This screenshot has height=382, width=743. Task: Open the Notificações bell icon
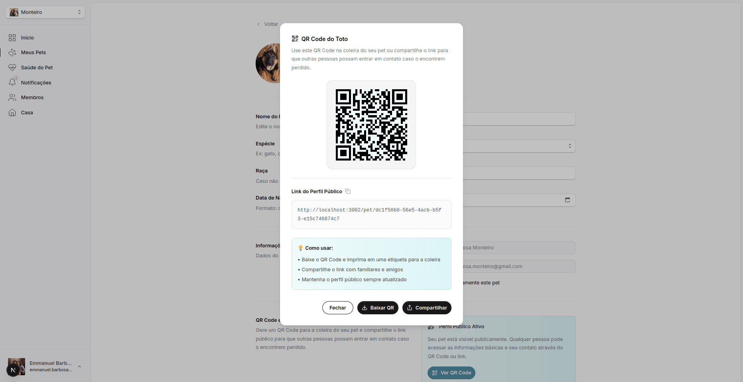(x=12, y=82)
